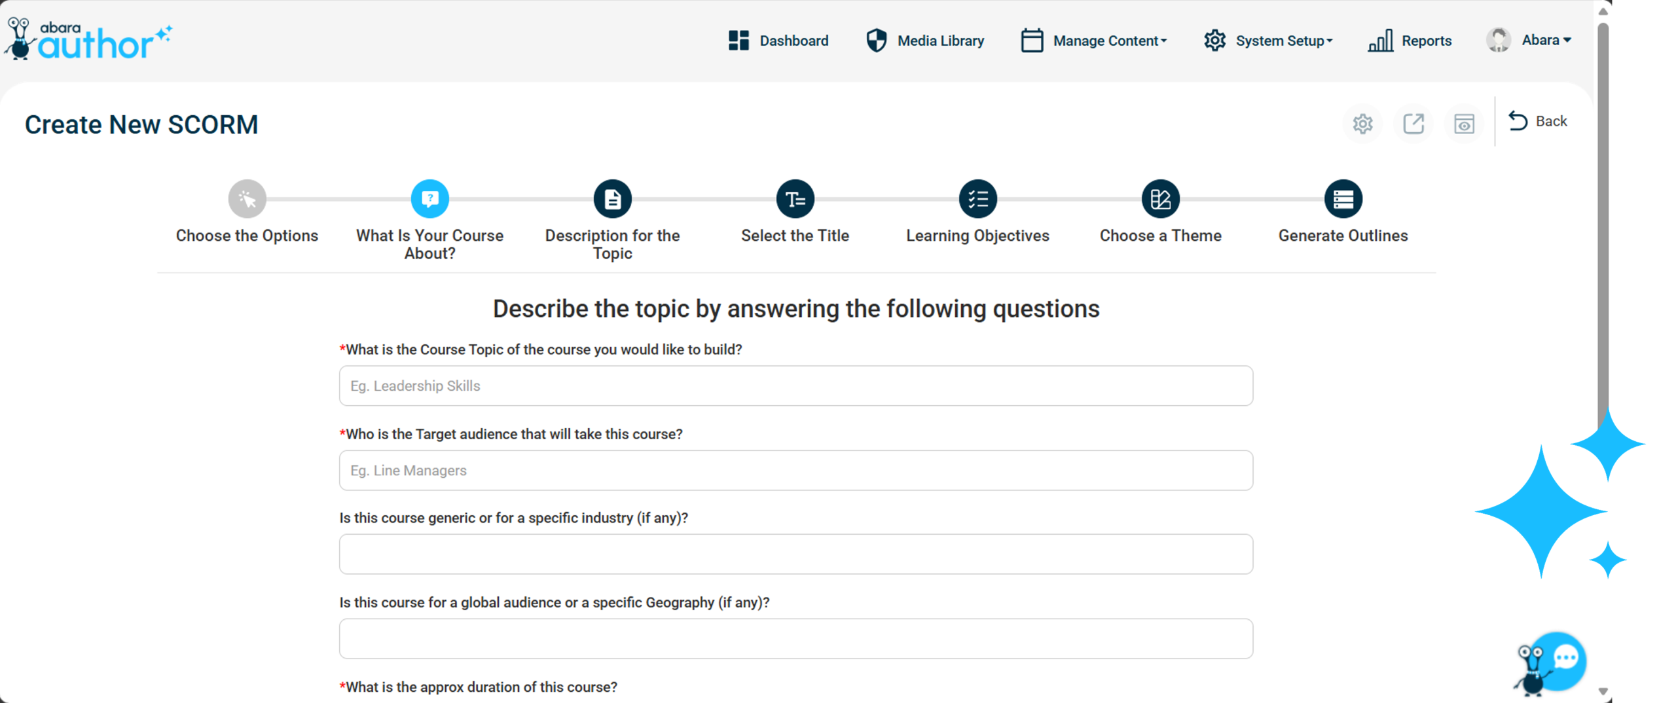Click the scrollbar up arrow
This screenshot has height=703, width=1676.
click(1602, 11)
